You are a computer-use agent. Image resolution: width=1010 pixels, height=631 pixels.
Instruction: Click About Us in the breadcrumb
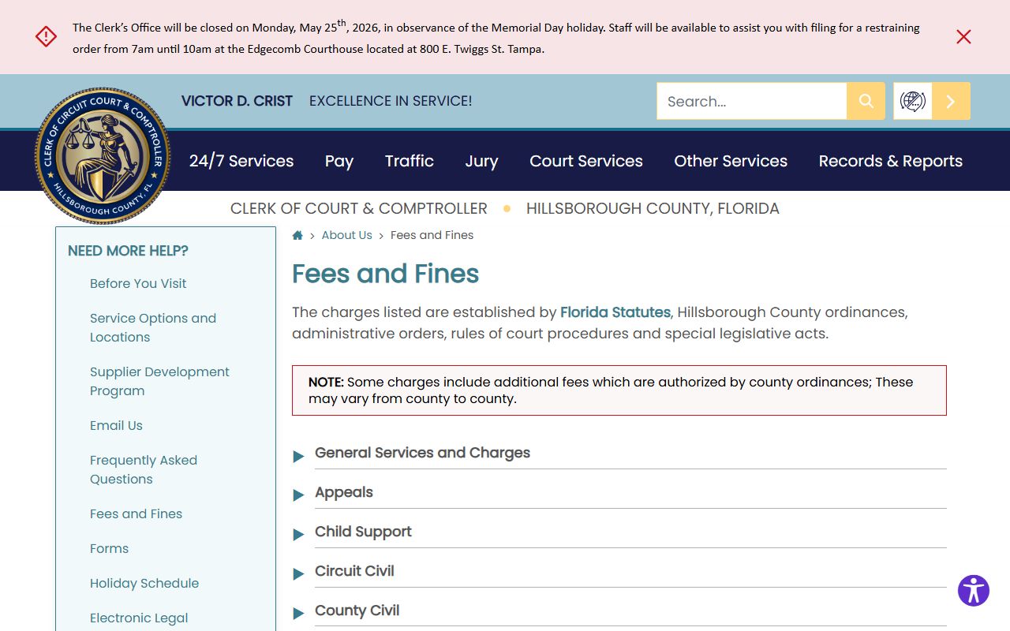click(346, 235)
